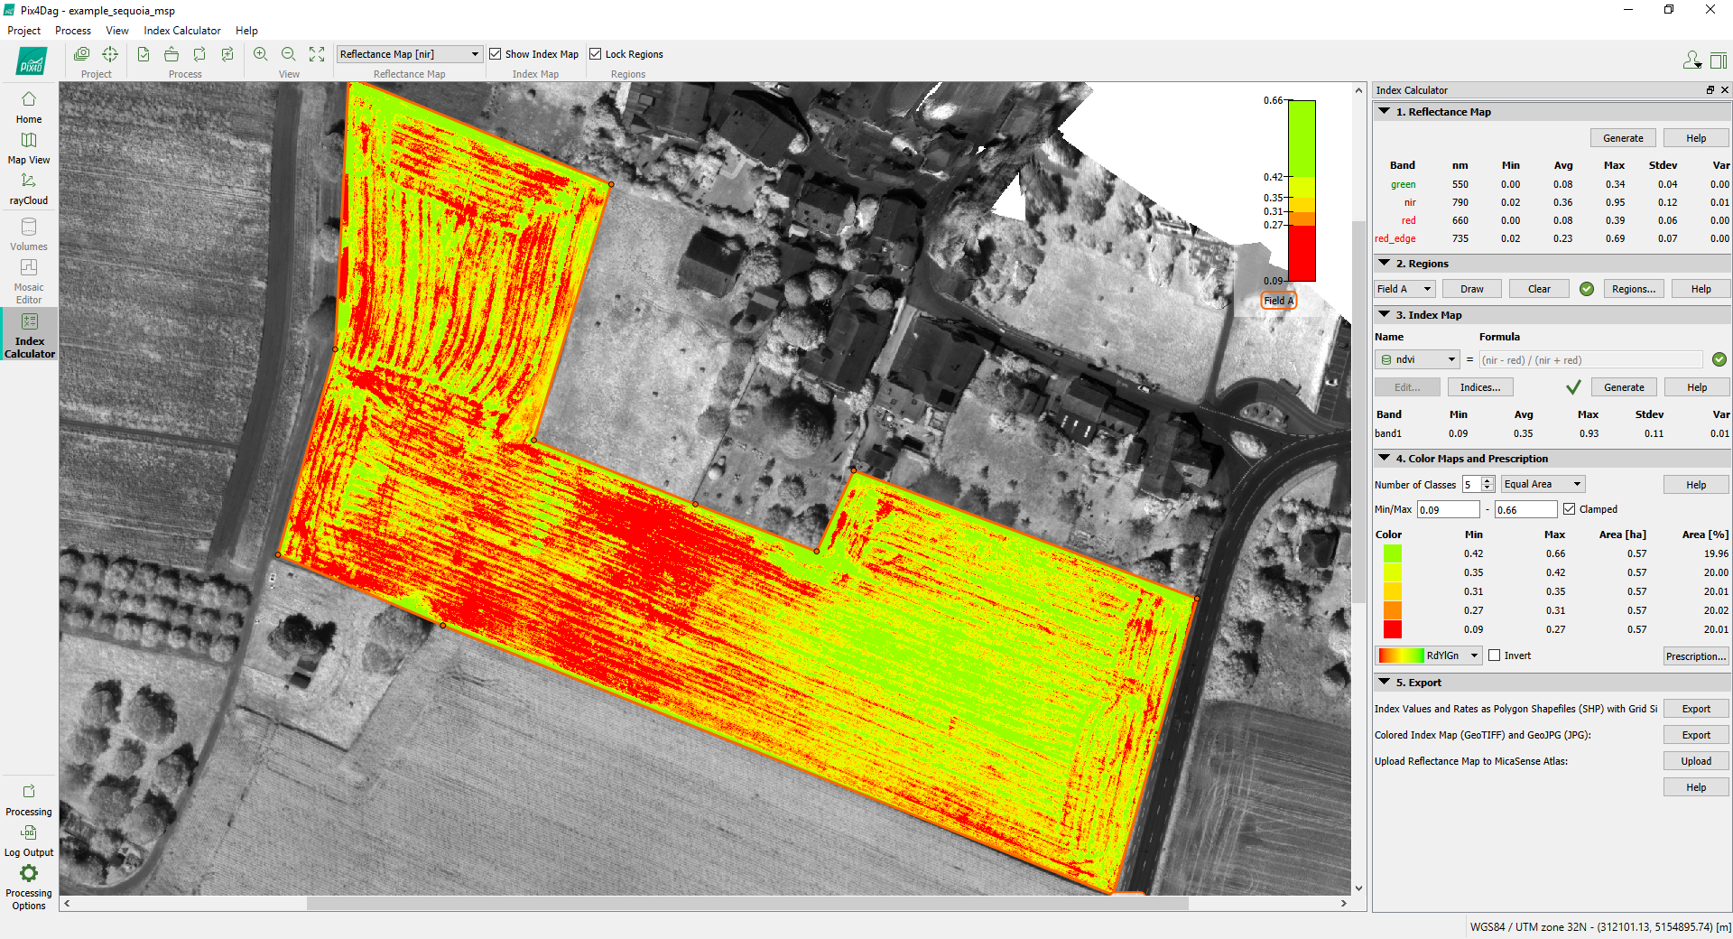Click the Pix4D logo icon
1733x939 pixels.
(x=32, y=62)
